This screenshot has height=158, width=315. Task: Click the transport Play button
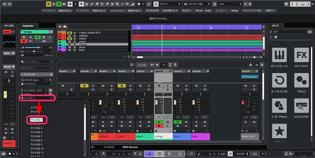point(170,154)
